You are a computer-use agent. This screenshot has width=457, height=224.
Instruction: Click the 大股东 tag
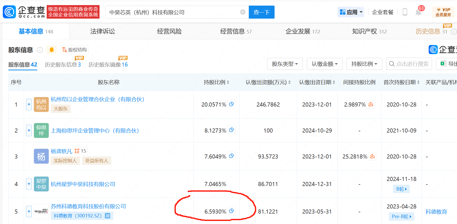(x=61, y=109)
